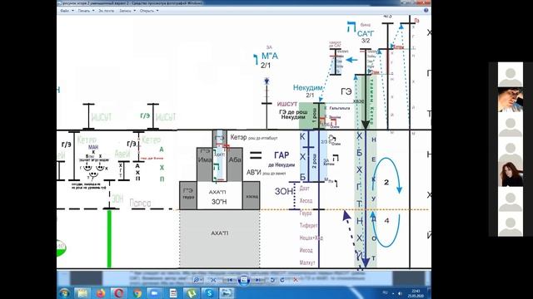Screen dimensions: 533x299
Task: Expand the Запись dropdown arrow
Action: point(135,11)
